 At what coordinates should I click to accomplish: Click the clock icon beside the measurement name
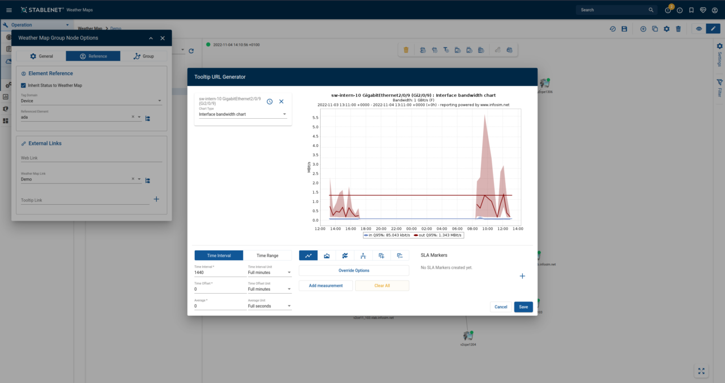tap(270, 101)
